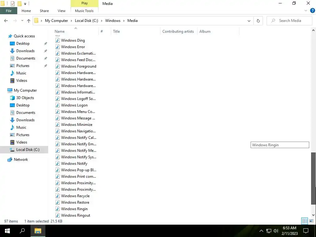Click the Windows Ringin file icon
Screen dimensions: 316x237
click(x=57, y=209)
